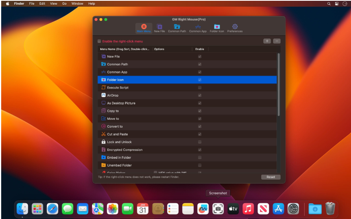The width and height of the screenshot is (351, 219).
Task: Toggle Enable for Encrypted Compression
Action: 200,150
